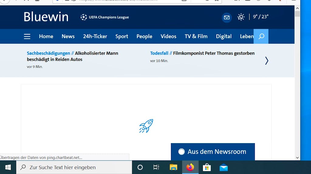Open the Windows Start menu

[x=8, y=167]
